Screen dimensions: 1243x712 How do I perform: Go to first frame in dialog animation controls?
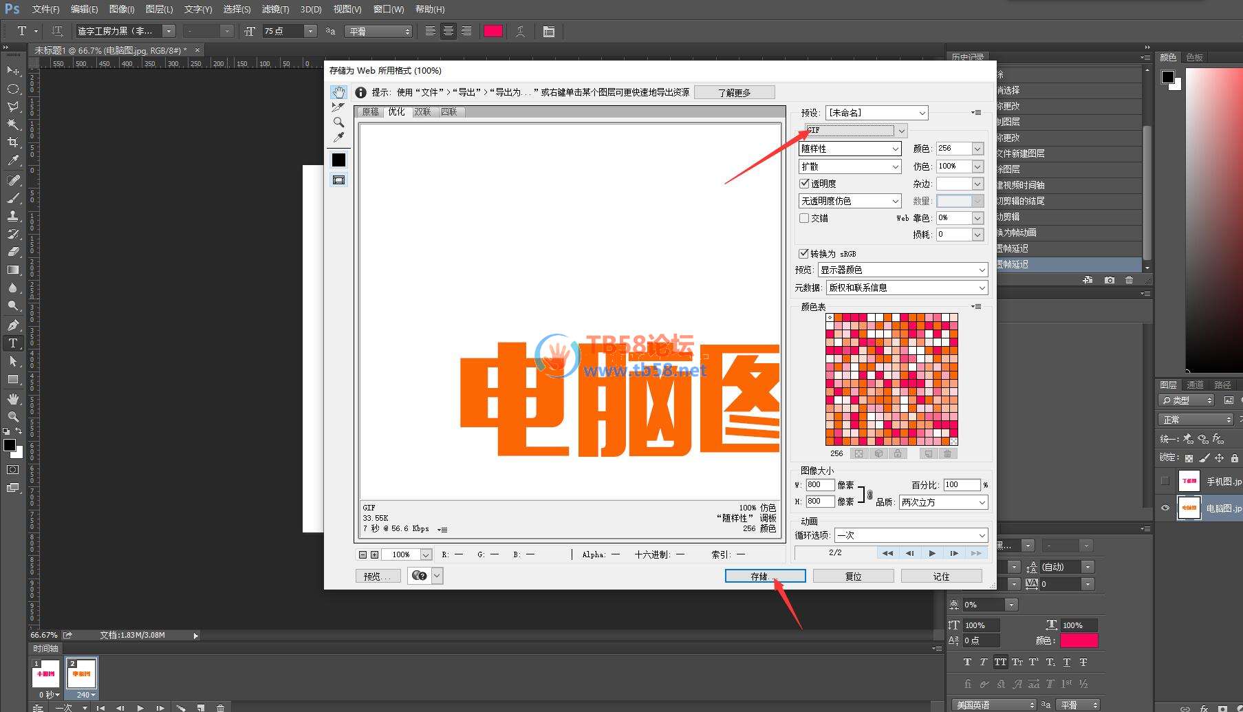887,553
